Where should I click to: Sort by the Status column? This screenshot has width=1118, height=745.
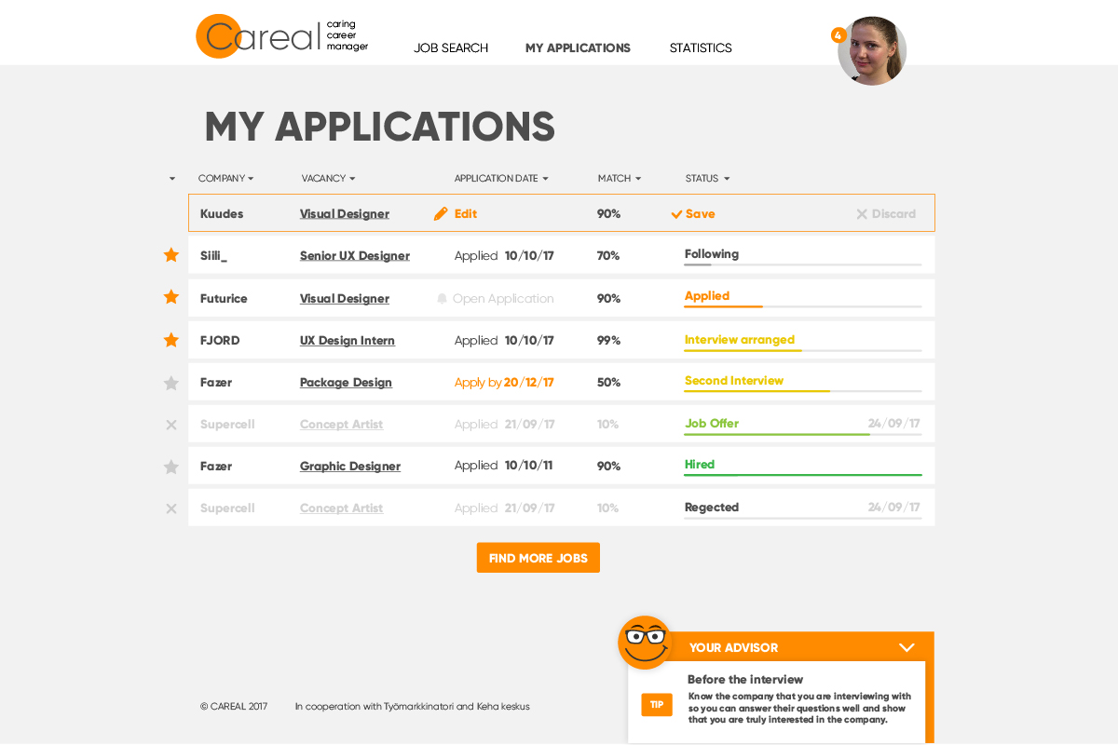707,179
